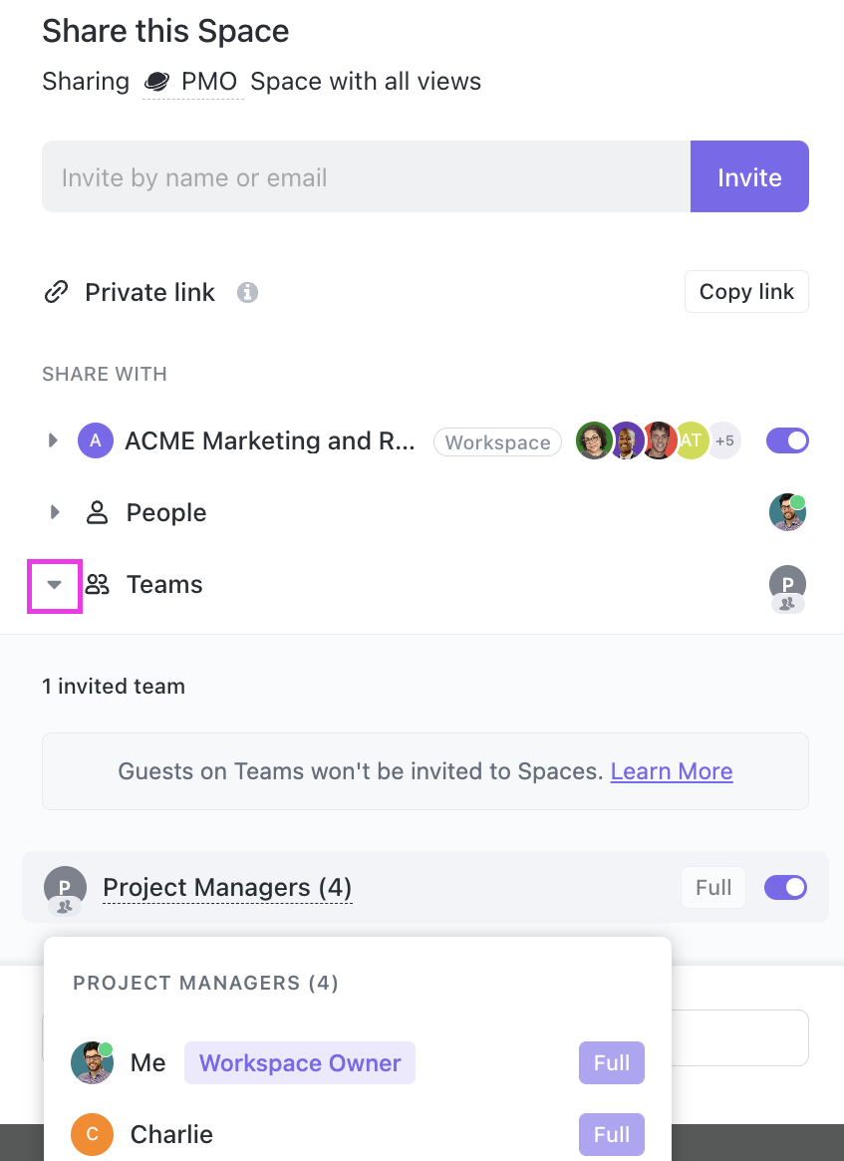Collapse the Teams section
This screenshot has width=844, height=1161.
pos(55,585)
